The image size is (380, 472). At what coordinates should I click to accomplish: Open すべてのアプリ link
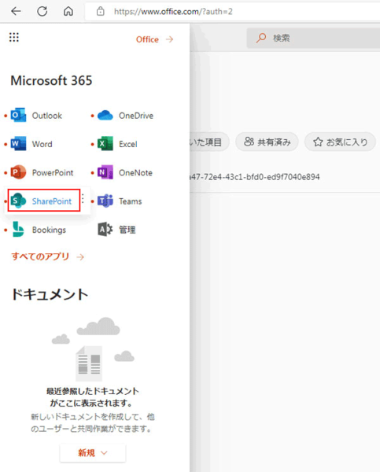(40, 256)
